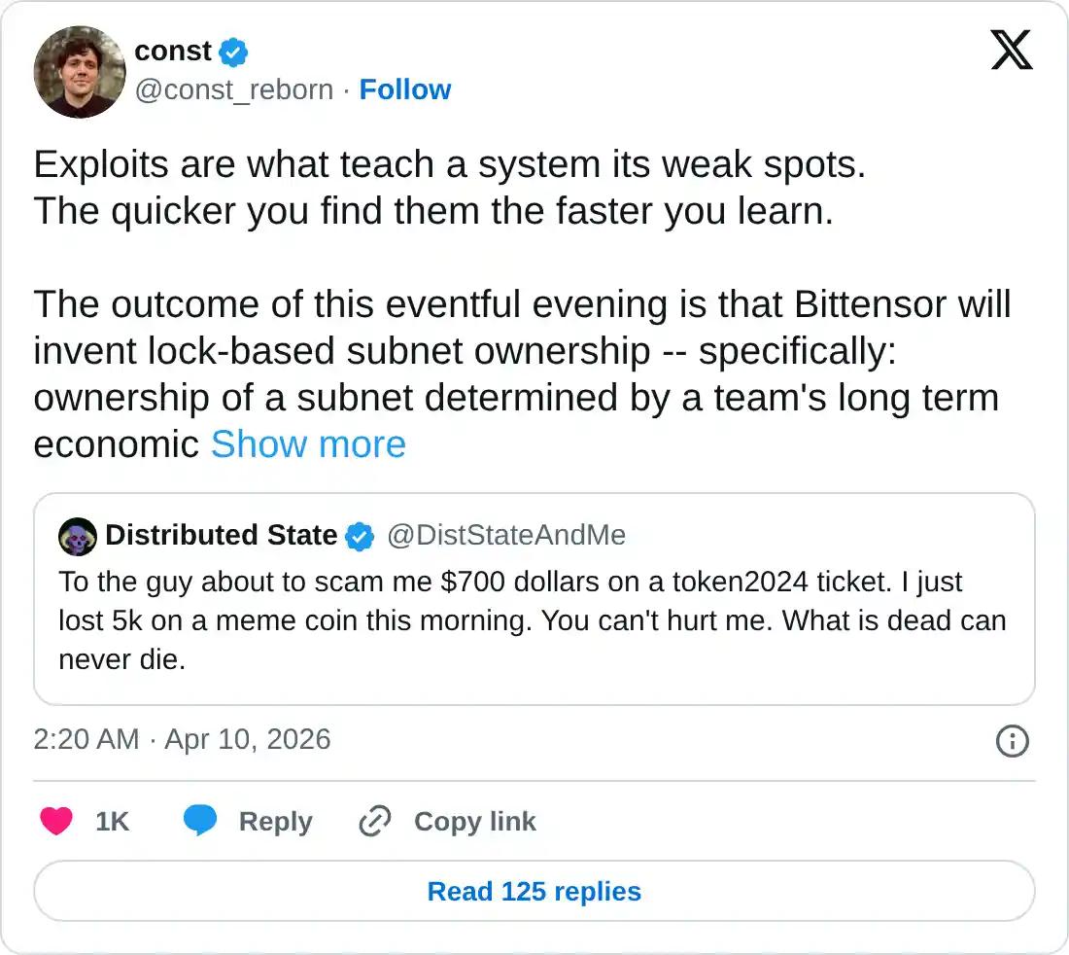Click Distributed State's verified badge
Viewport: 1069px width, 955px height.
pos(361,536)
